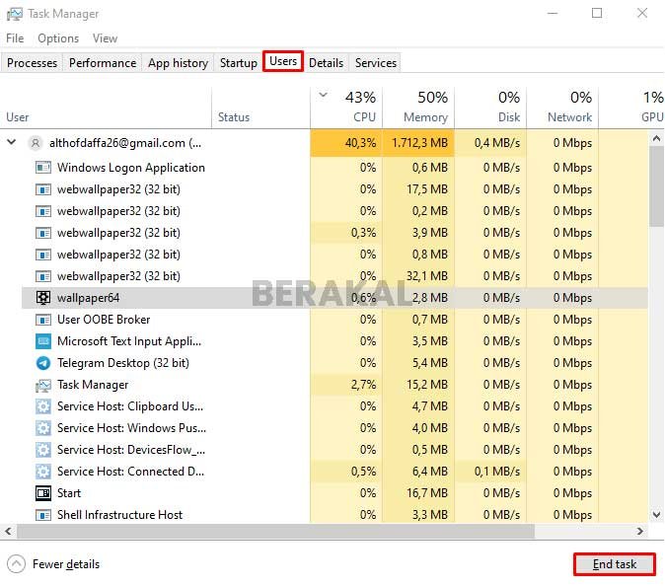Sort by the Network column header
Image resolution: width=665 pixels, height=586 pixels.
click(562, 108)
